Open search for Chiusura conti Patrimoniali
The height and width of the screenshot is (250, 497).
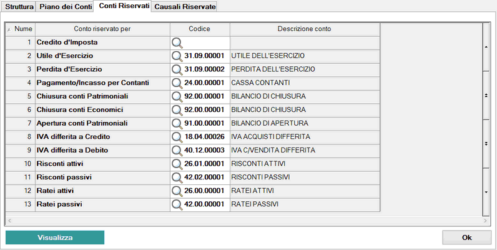[x=177, y=97]
